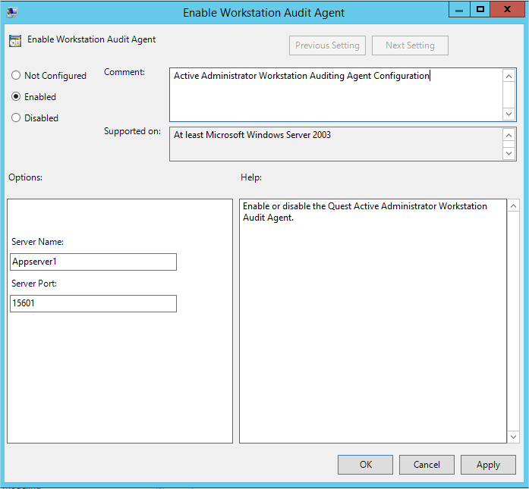The image size is (529, 489).
Task: Apply the policy settings
Action: point(488,465)
